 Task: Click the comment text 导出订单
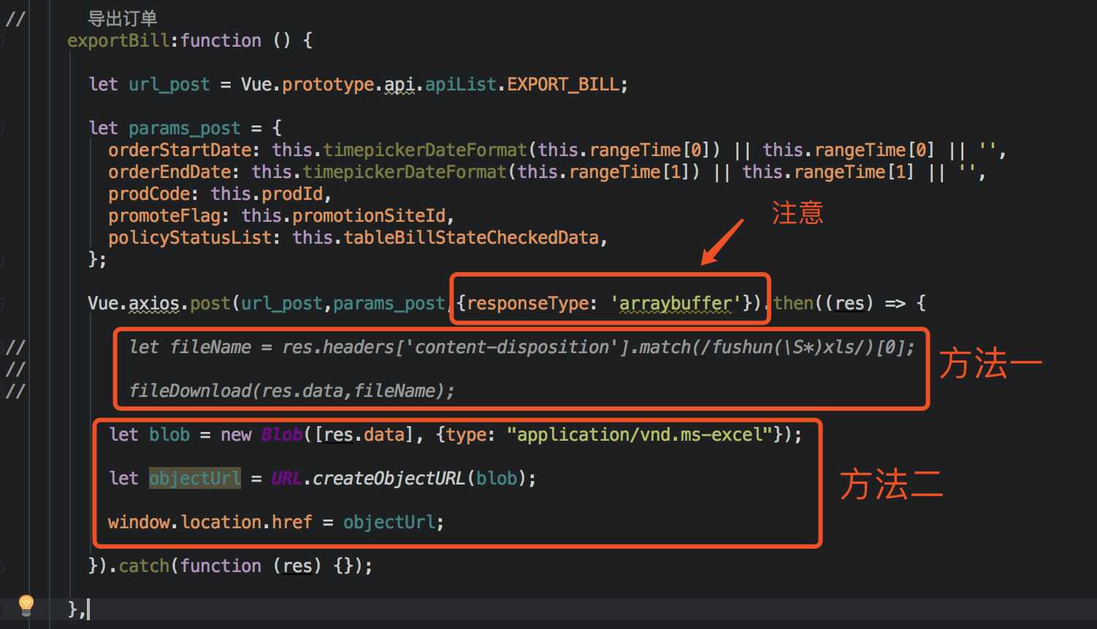pos(122,18)
